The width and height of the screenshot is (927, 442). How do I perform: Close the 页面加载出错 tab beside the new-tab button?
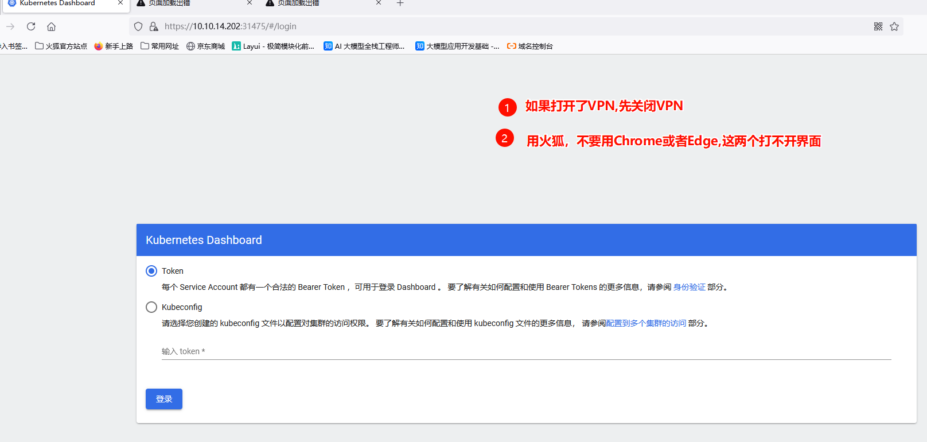click(379, 3)
